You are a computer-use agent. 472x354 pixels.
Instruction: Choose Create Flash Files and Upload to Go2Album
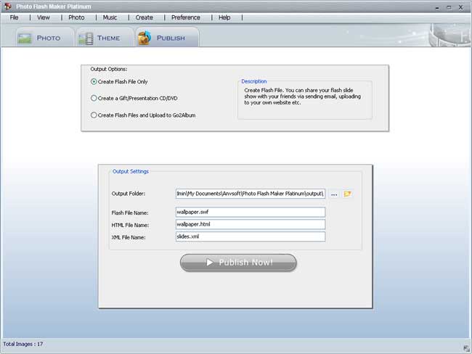pyautogui.click(x=143, y=115)
